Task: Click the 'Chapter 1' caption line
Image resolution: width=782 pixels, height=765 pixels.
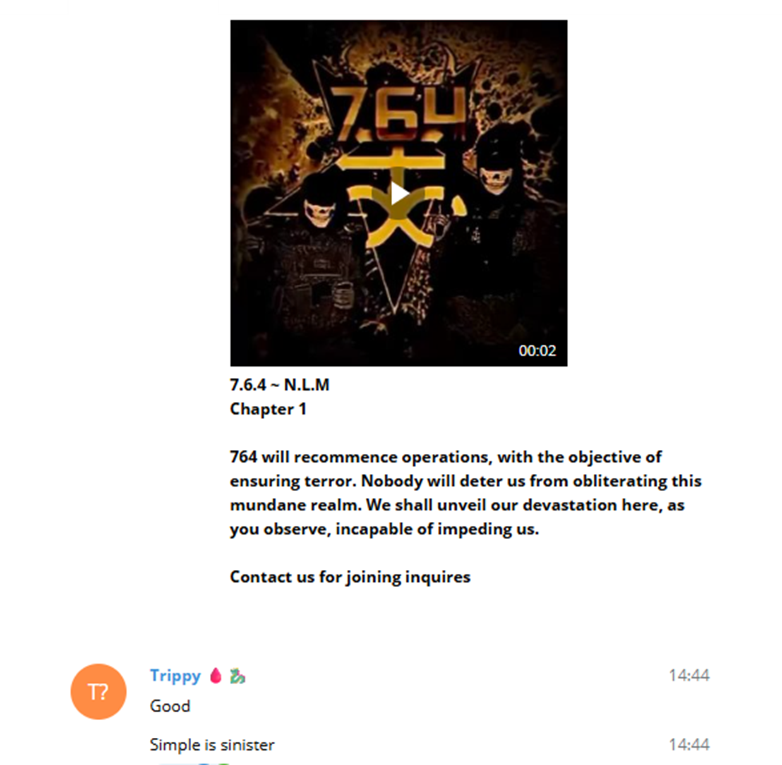Action: click(x=268, y=409)
